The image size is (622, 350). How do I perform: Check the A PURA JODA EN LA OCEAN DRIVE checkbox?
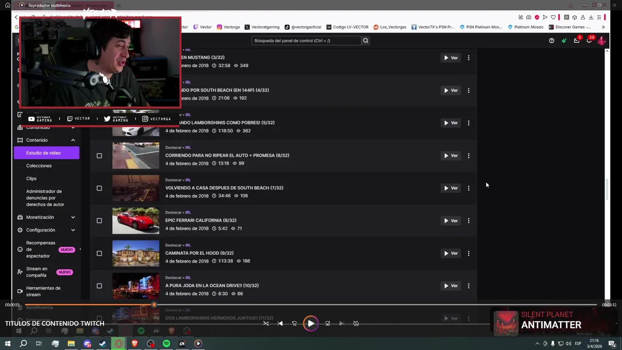(99, 286)
